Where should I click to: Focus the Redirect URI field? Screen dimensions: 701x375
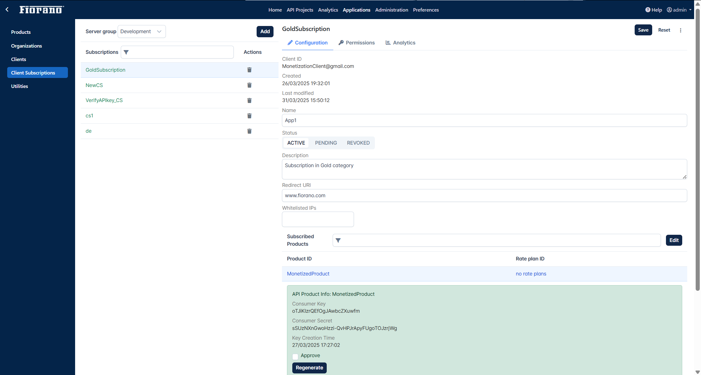[484, 196]
